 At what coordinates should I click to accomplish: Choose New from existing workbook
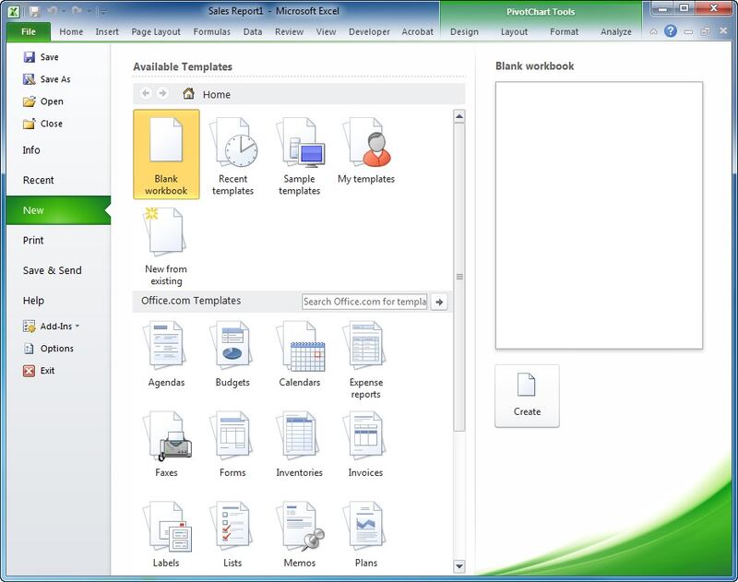click(166, 244)
